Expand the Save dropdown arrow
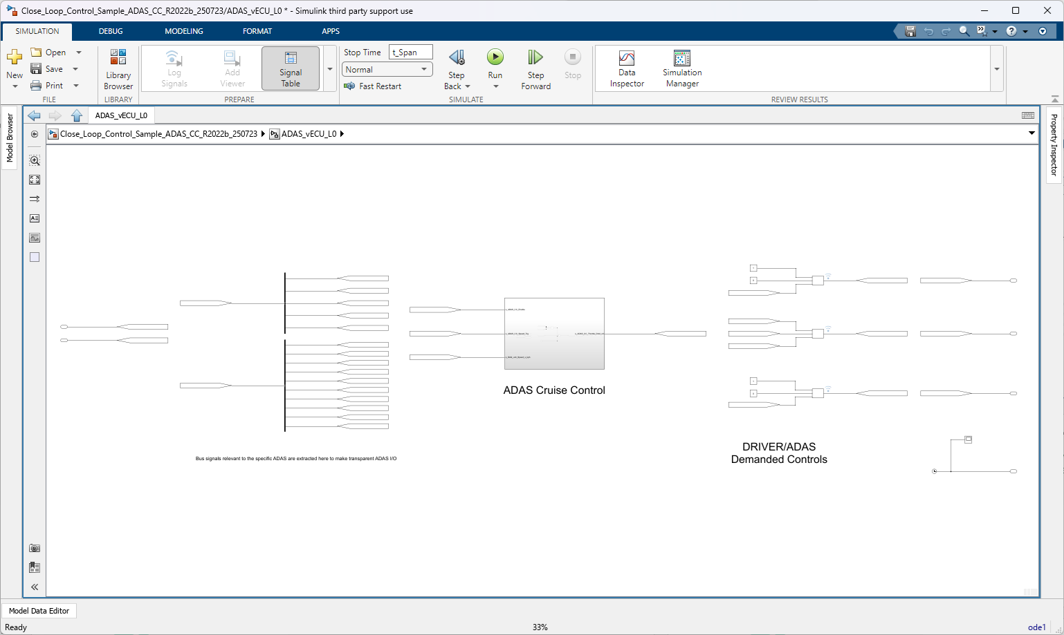The image size is (1064, 635). 75,69
